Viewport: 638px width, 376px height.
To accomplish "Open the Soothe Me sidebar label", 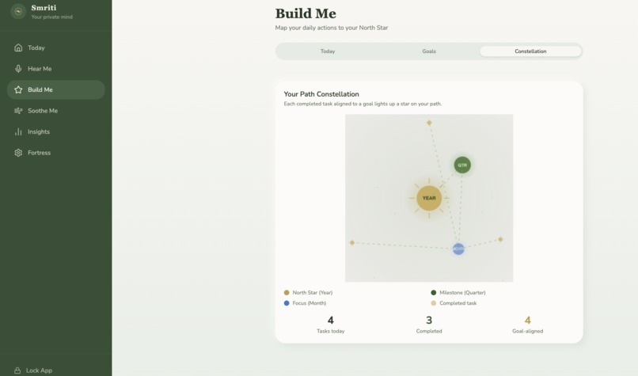I will point(43,111).
